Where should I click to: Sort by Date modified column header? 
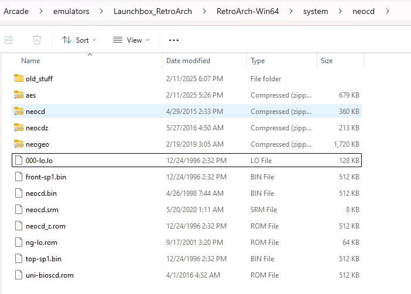189,61
